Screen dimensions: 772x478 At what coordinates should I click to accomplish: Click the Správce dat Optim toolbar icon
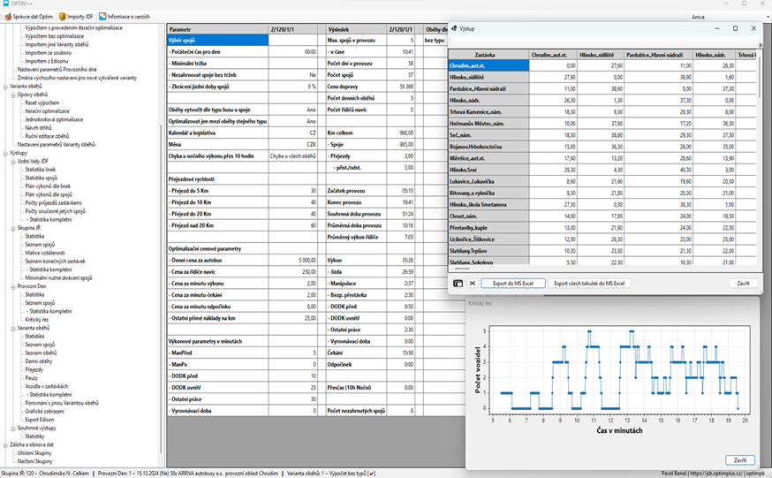[x=9, y=16]
